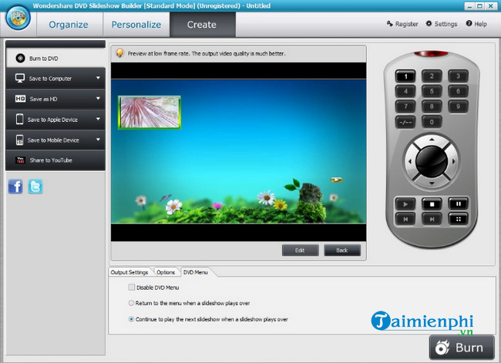Stop the preview on remote

[432, 204]
